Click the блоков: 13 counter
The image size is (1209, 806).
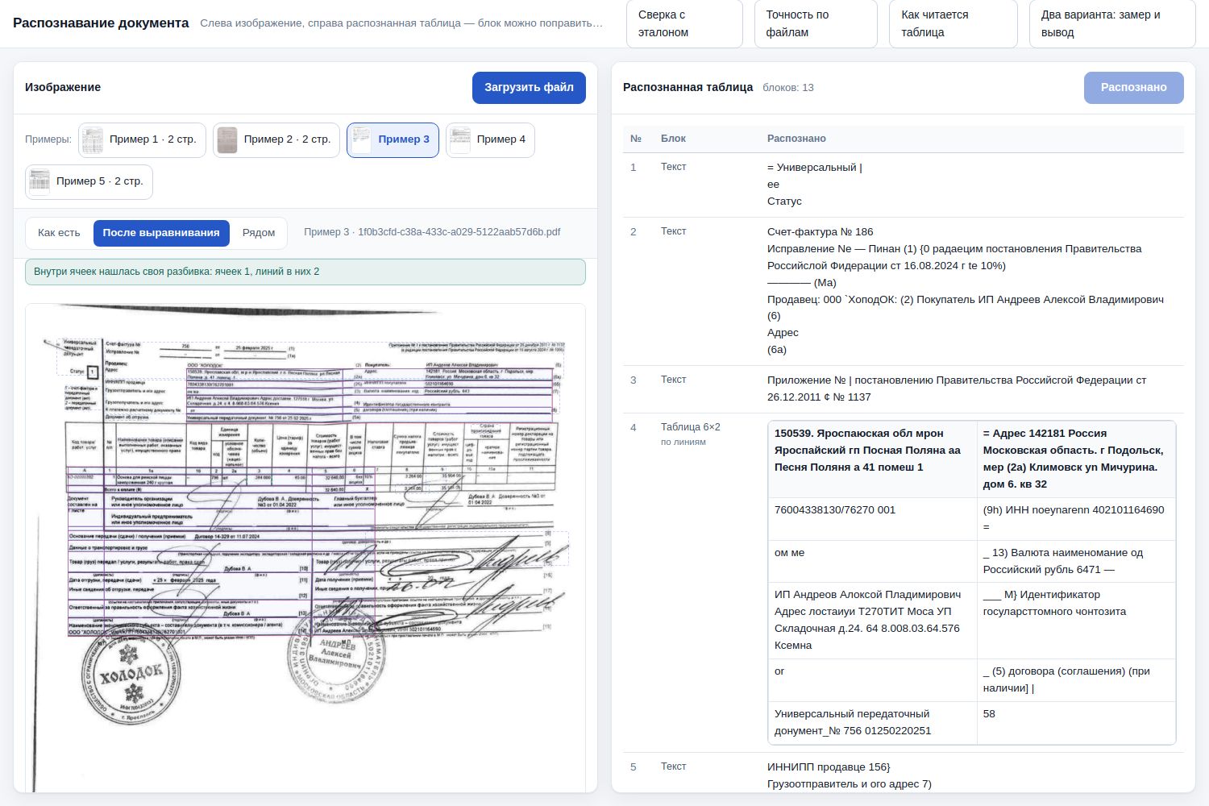[x=788, y=88]
